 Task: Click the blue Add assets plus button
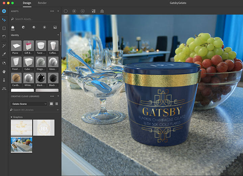[x=4, y=11]
